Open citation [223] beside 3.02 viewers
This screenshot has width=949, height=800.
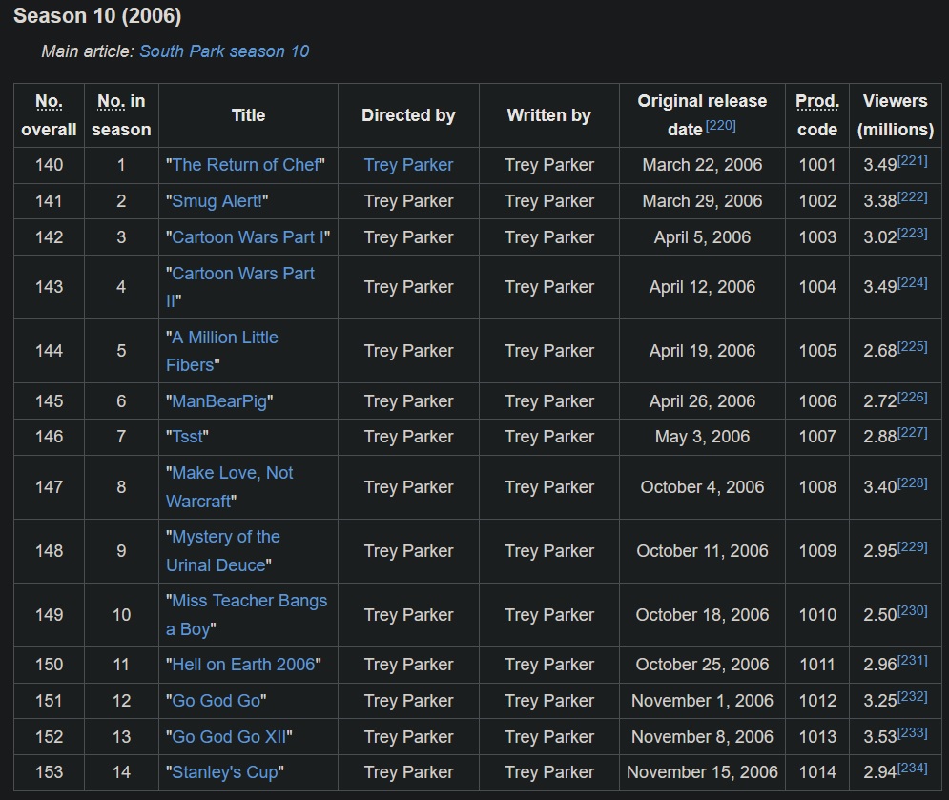(x=913, y=233)
